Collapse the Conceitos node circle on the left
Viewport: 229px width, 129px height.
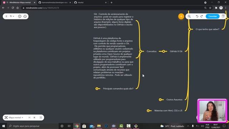point(141,51)
